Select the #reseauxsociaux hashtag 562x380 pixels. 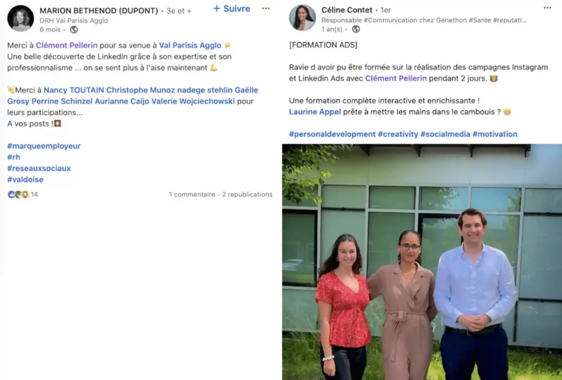point(39,168)
